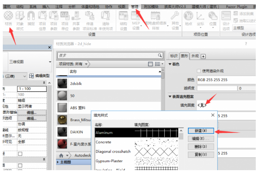Open 项目参数 (Project Parameters)
The height and width of the screenshot is (172, 259).
[54, 20]
